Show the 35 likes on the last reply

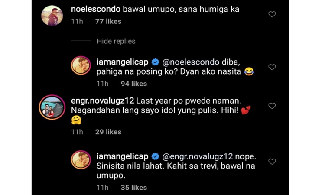tap(134, 188)
